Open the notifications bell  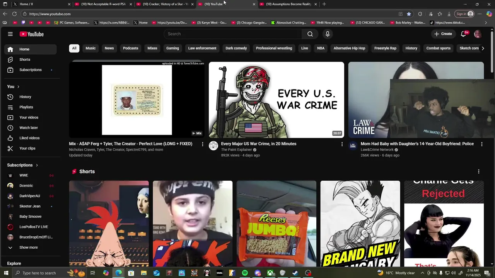(464, 34)
